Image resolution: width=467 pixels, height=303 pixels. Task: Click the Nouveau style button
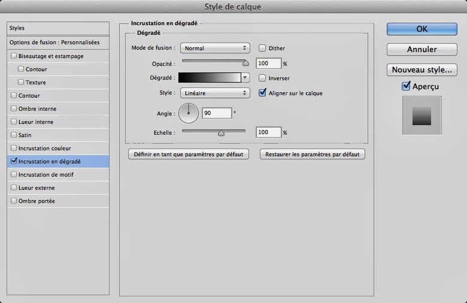(x=421, y=70)
